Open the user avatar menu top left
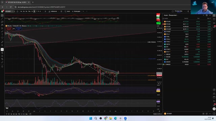The width and height of the screenshot is (216, 121). (x=2, y=11)
